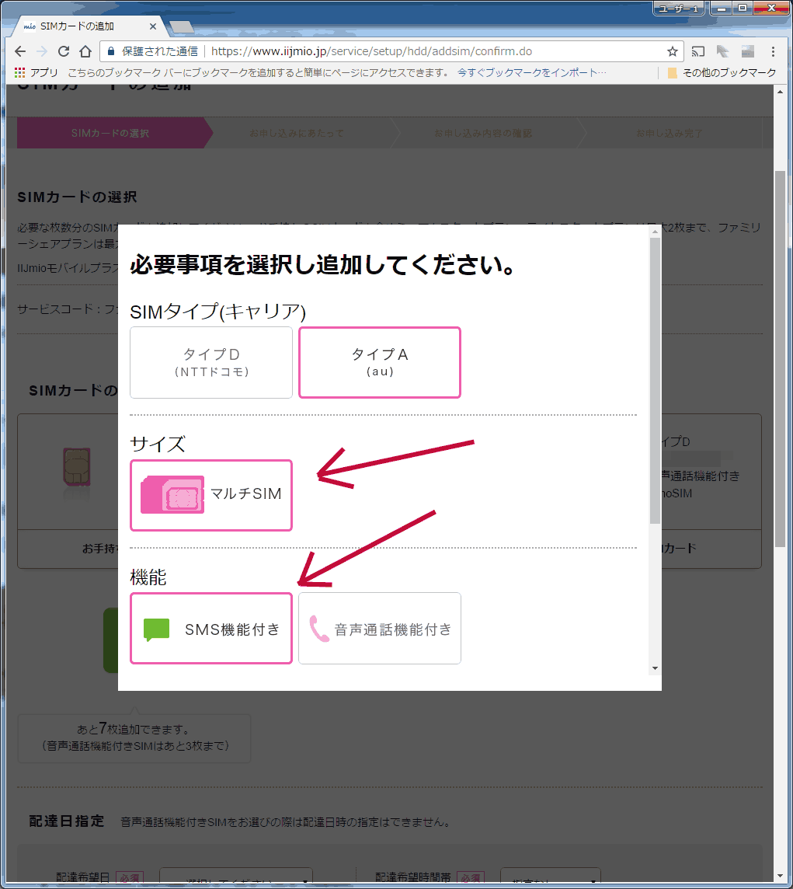Open the Chrome three-dot menu
Screen dimensions: 793x889
click(x=772, y=51)
